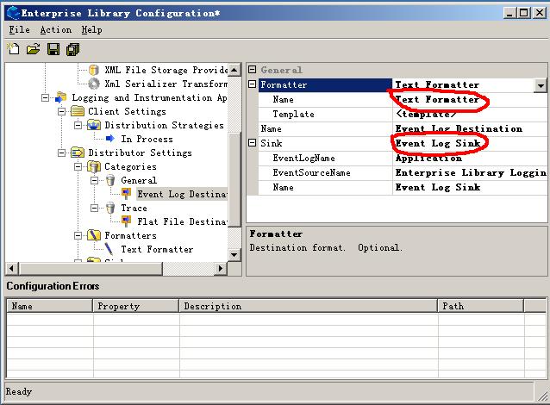Click the Save All toolbar icon
Viewport: 550px width, 405px height.
[72, 50]
